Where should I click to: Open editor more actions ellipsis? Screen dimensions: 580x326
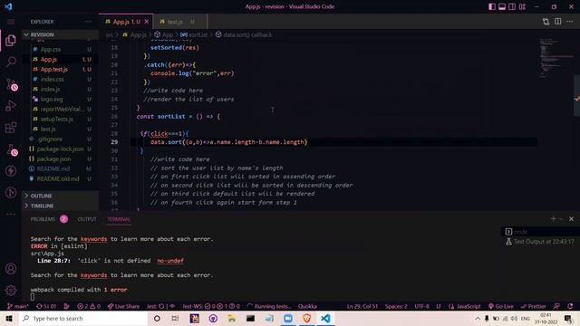point(570,22)
